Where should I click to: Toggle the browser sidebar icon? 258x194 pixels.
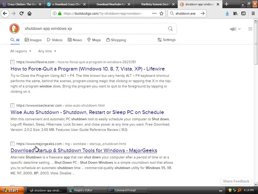pyautogui.click(x=243, y=13)
